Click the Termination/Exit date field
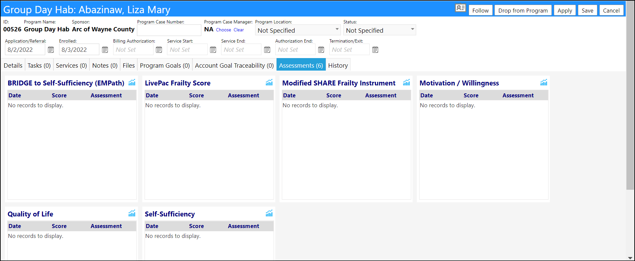The image size is (635, 261). coord(350,49)
